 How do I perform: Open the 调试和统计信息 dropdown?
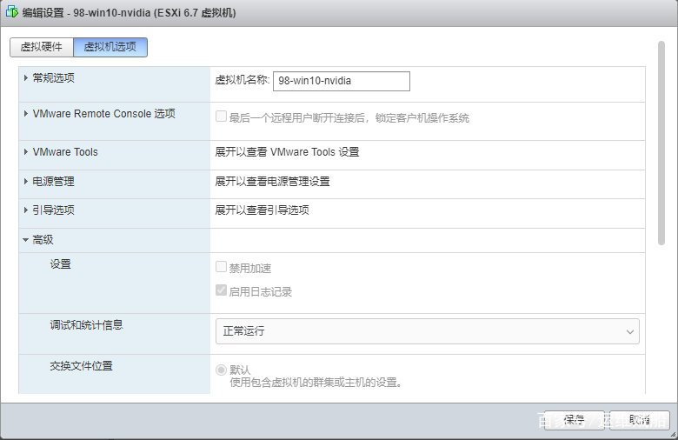pyautogui.click(x=427, y=331)
